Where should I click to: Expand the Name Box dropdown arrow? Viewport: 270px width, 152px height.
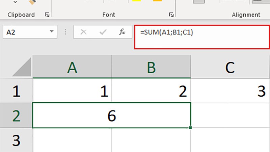(52, 32)
